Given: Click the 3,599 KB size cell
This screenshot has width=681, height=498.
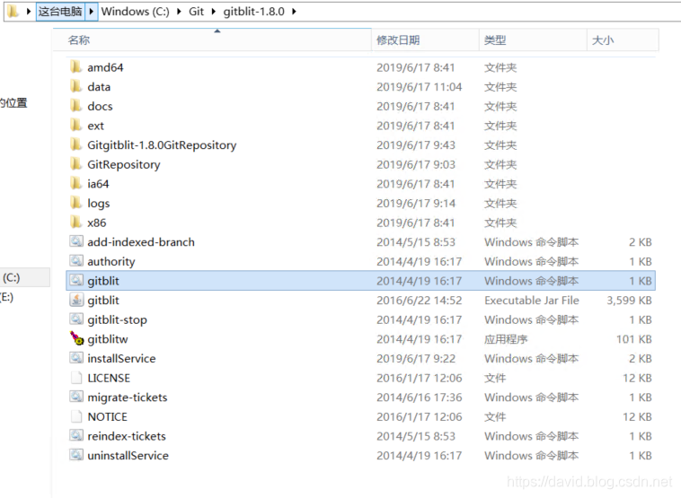Looking at the screenshot, I should 629,301.
